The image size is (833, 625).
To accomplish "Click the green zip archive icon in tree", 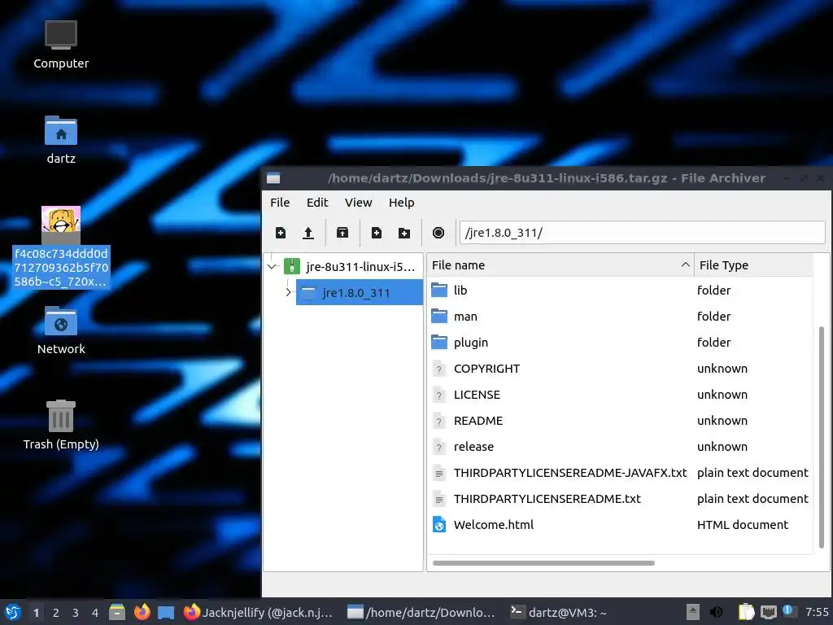I will click(292, 266).
